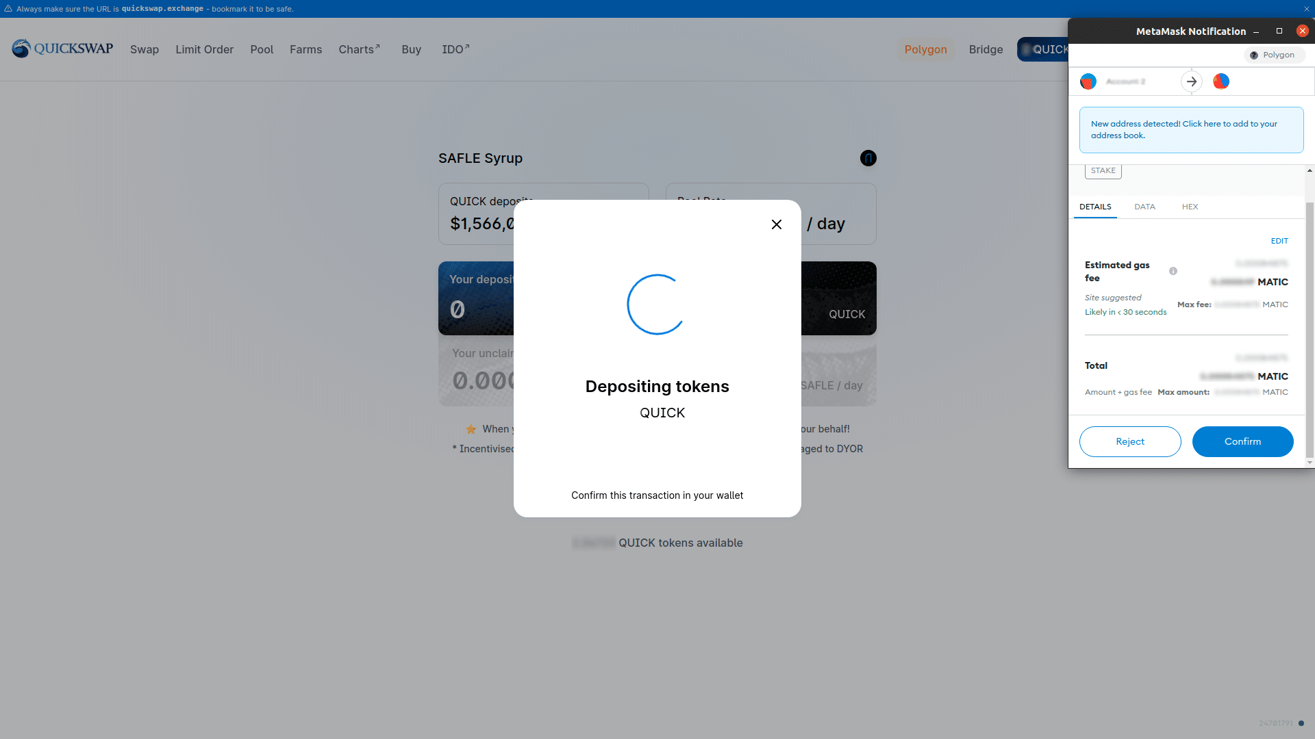
Task: Click the gas fee info icon
Action: (x=1173, y=271)
